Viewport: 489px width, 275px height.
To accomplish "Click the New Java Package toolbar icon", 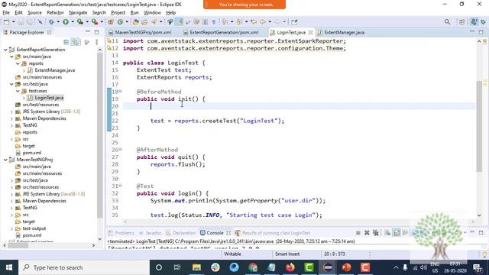I will pos(111,22).
